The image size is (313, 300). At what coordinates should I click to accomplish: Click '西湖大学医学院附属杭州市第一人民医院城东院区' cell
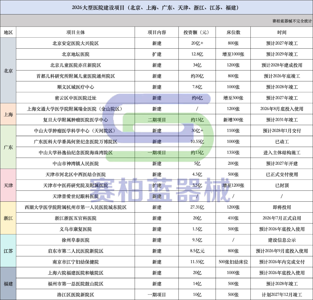click(75, 207)
